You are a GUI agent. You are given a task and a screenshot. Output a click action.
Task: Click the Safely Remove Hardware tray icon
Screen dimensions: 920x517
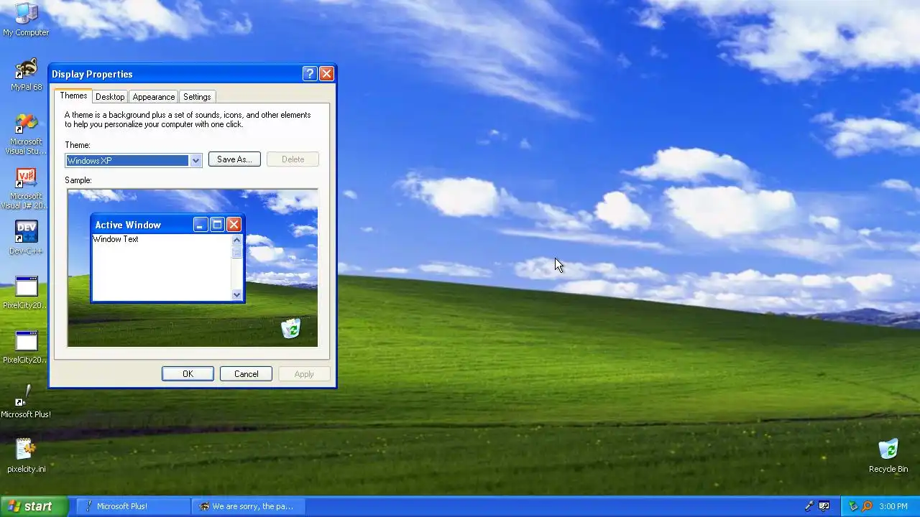click(x=853, y=506)
